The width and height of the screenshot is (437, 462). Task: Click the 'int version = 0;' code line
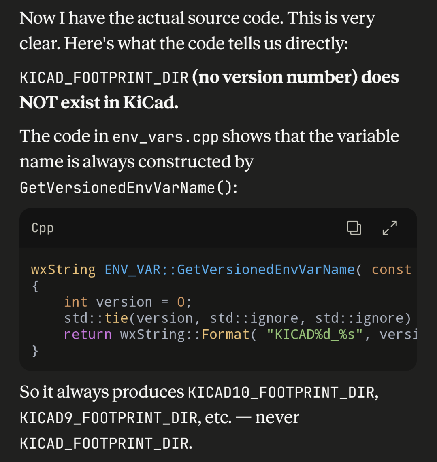tap(128, 302)
